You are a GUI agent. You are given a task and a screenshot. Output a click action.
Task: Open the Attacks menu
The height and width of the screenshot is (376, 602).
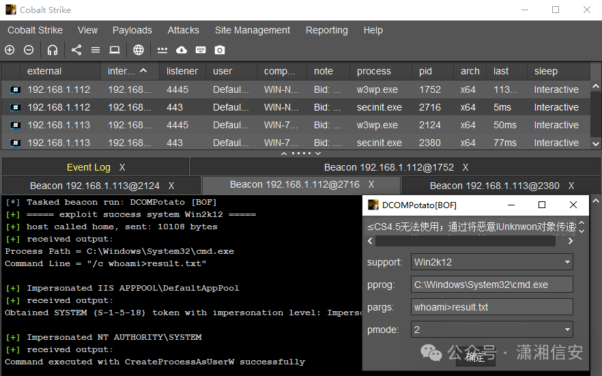click(183, 30)
